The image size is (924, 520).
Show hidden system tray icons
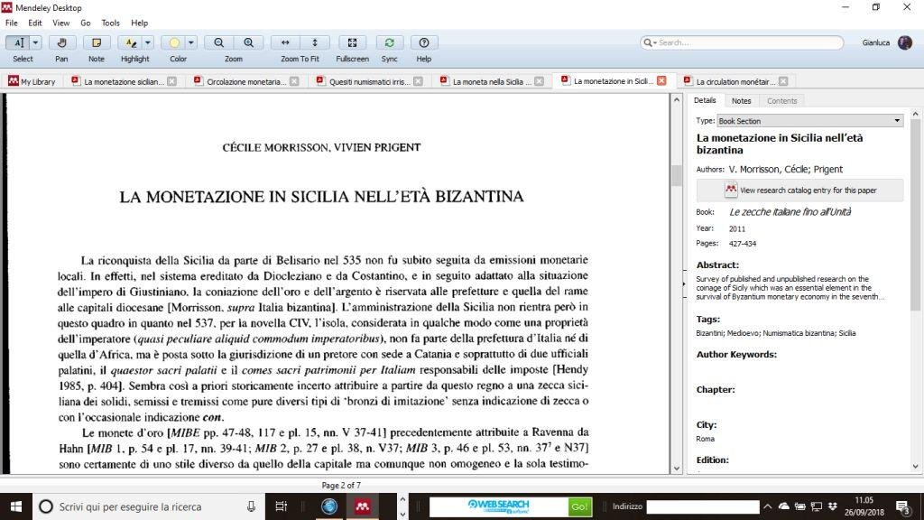point(767,506)
